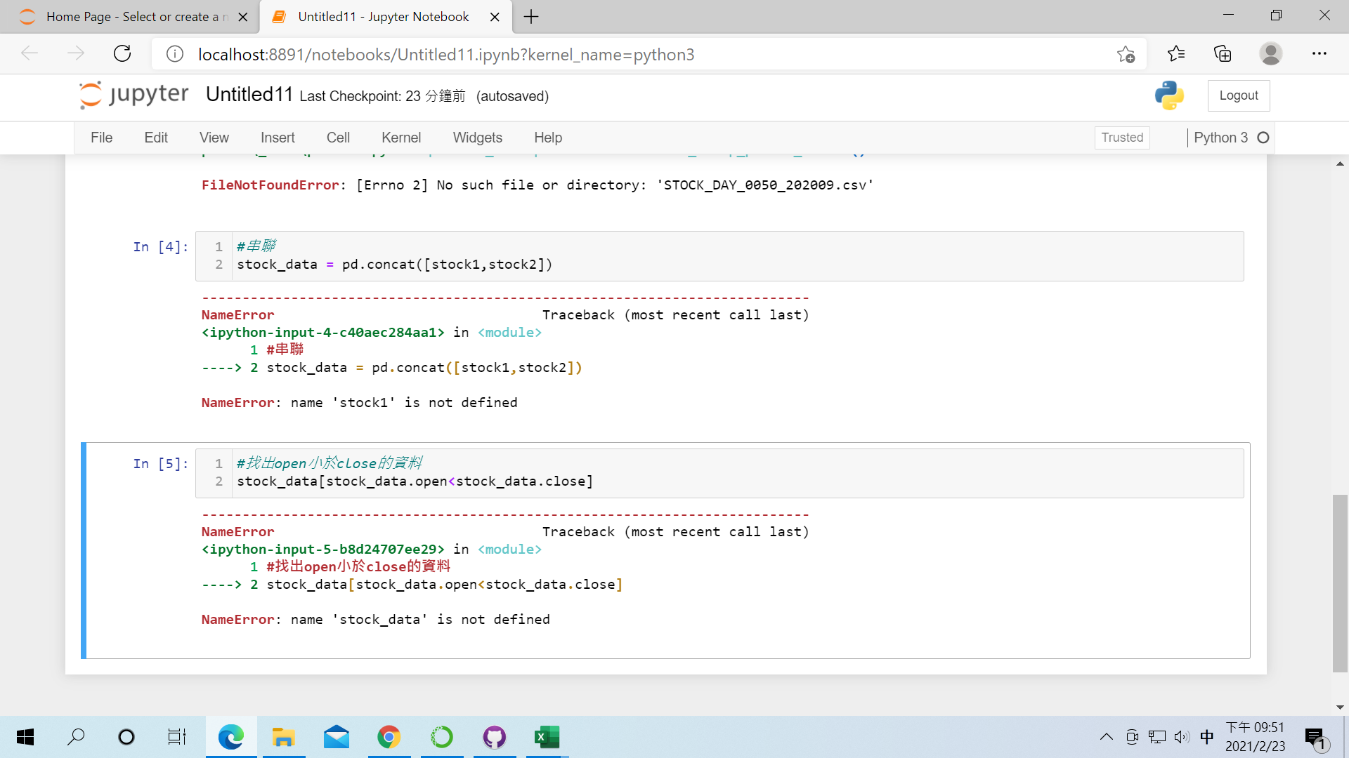Rename the notebook title Untitled11
This screenshot has width=1349, height=758.
pyautogui.click(x=249, y=95)
